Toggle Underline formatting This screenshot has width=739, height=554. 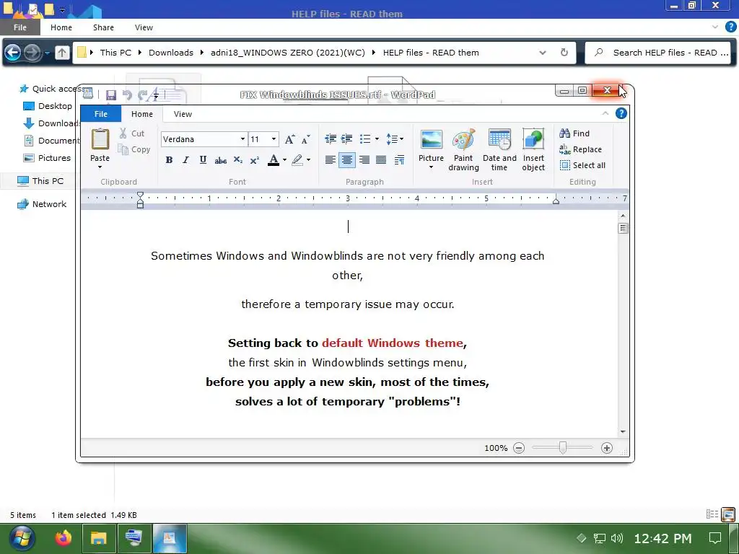pyautogui.click(x=203, y=160)
